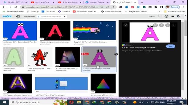The image size is (188, 105).
Task: Open MOZ bar settings gear
Action: coord(167,16)
